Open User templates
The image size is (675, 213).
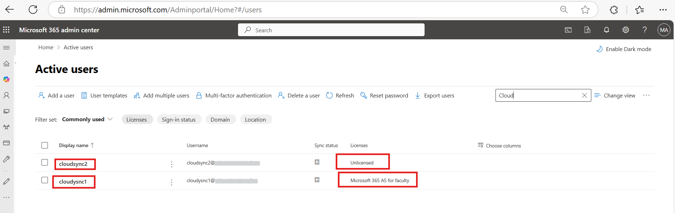coord(104,95)
